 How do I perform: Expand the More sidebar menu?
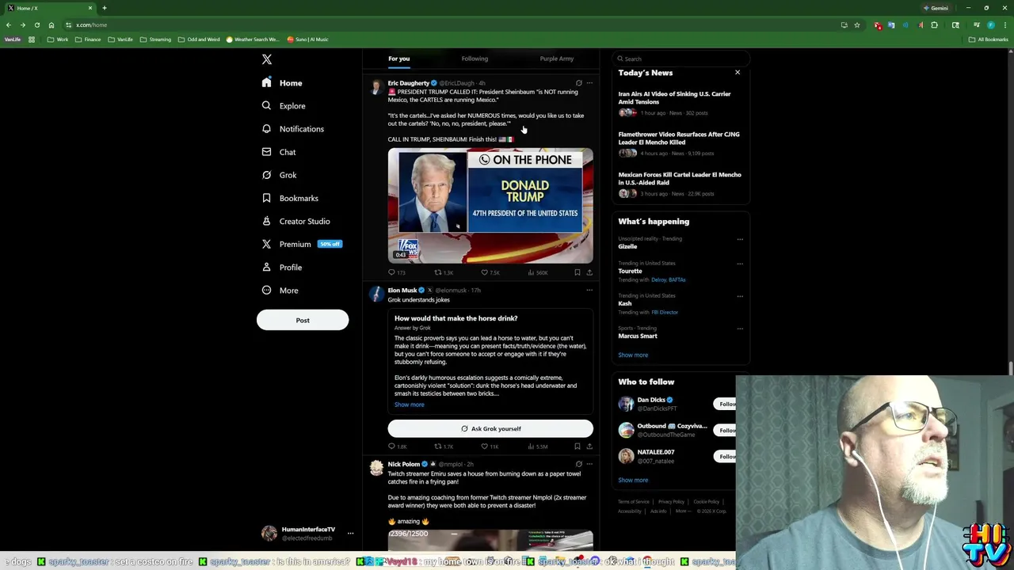click(x=280, y=291)
